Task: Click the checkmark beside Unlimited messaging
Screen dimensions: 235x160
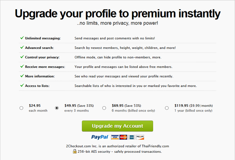Action: (x=22, y=38)
